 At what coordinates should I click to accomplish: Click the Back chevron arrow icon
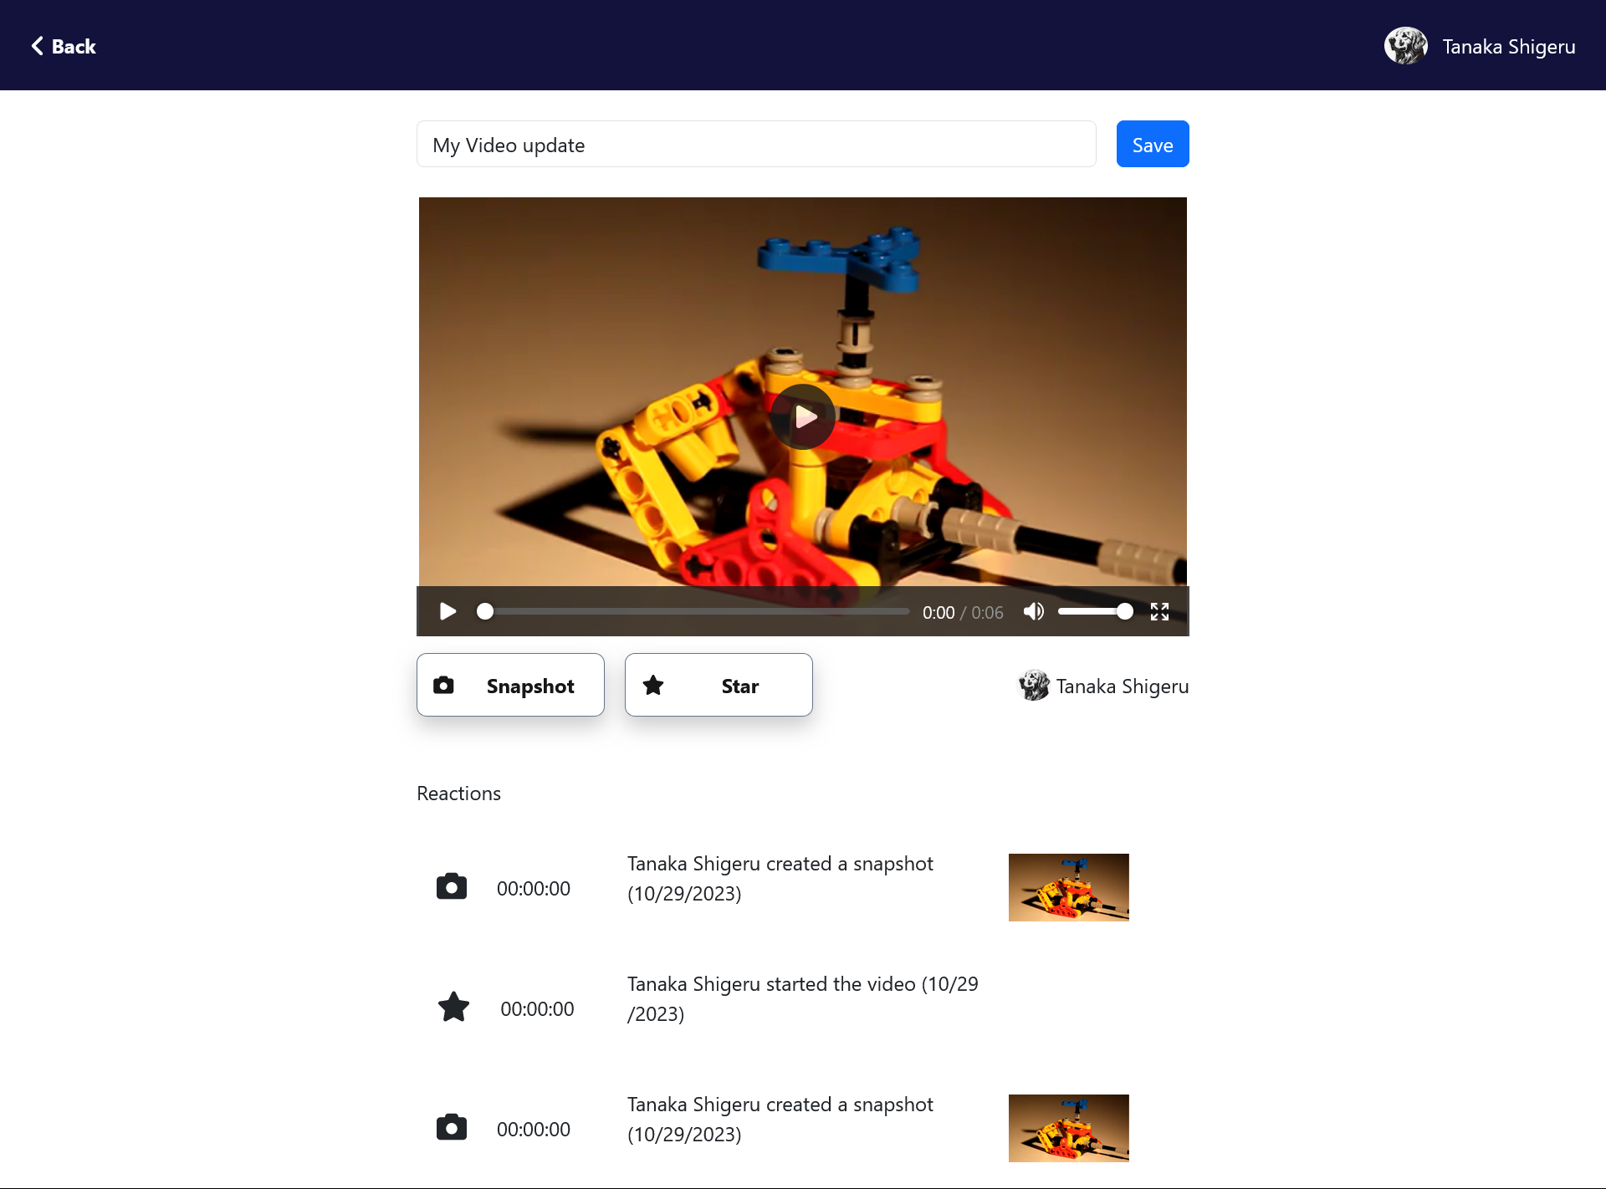coord(37,46)
